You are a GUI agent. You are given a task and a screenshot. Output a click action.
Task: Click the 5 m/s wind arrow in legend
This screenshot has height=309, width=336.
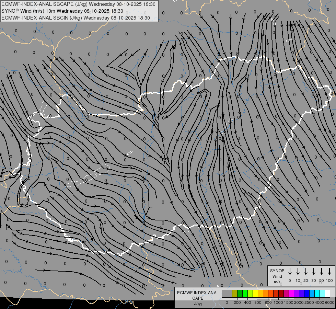[290, 272]
